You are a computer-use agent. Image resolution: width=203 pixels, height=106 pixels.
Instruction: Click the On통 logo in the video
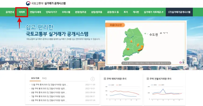182,62
